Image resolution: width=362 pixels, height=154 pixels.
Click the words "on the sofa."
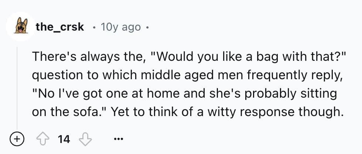point(62,112)
